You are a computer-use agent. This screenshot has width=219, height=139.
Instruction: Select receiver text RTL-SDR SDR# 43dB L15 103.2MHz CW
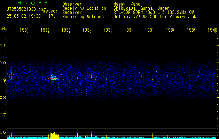(154, 13)
